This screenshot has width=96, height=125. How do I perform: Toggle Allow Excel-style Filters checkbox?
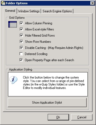click(21, 29)
